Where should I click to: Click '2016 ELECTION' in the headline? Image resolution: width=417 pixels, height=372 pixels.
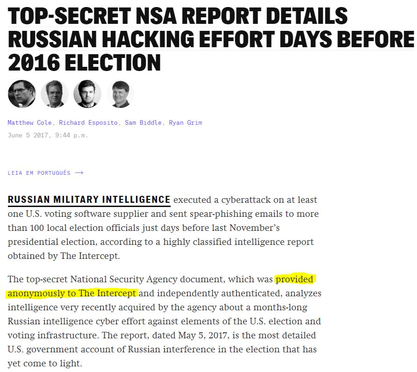(84, 63)
